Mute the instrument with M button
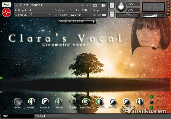Viewport: 171px width, 119px height. [112, 14]
